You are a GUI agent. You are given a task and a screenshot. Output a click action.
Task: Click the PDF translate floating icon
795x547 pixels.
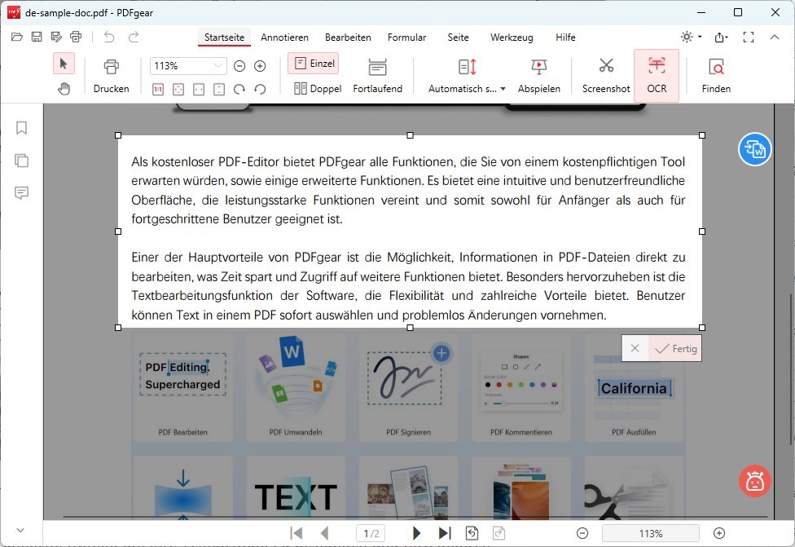[x=754, y=150]
